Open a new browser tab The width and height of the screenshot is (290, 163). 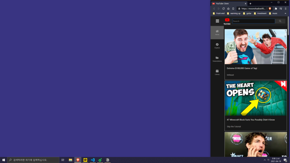tap(250, 4)
